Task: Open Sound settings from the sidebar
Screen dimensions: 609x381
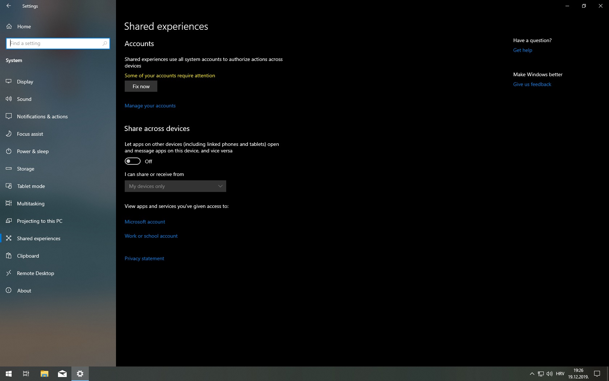Action: (24, 99)
